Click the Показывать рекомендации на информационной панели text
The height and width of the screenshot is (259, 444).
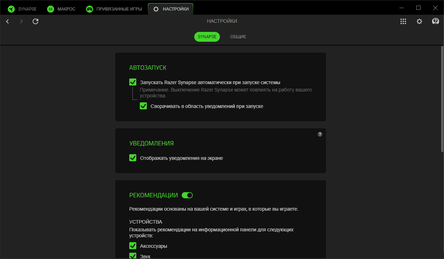(x=211, y=233)
